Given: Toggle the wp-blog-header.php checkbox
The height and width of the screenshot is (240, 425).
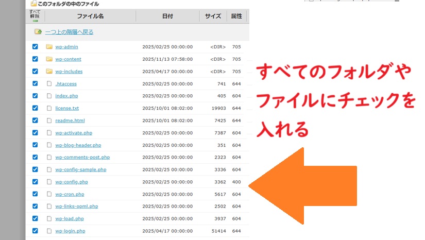Looking at the screenshot, I should [35, 145].
